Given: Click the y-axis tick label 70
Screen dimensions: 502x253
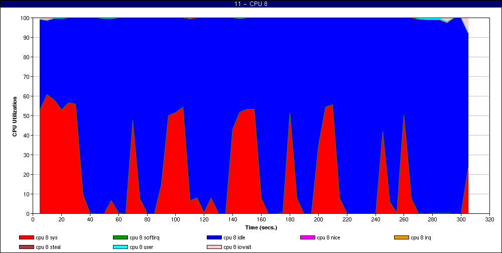Looking at the screenshot, I should [x=27, y=77].
